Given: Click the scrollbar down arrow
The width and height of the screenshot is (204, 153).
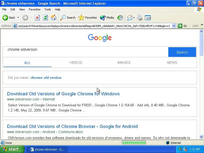Looking at the screenshot, I should (x=201, y=137).
